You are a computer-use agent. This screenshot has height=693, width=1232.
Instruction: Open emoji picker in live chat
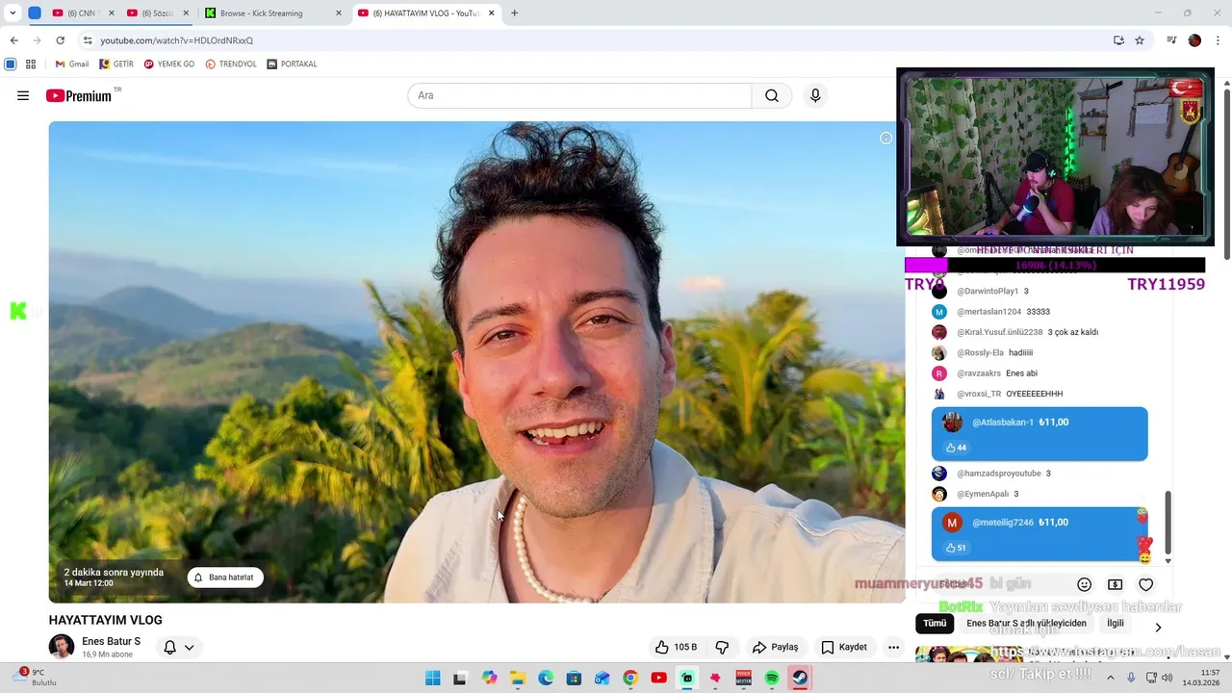[x=1084, y=584]
